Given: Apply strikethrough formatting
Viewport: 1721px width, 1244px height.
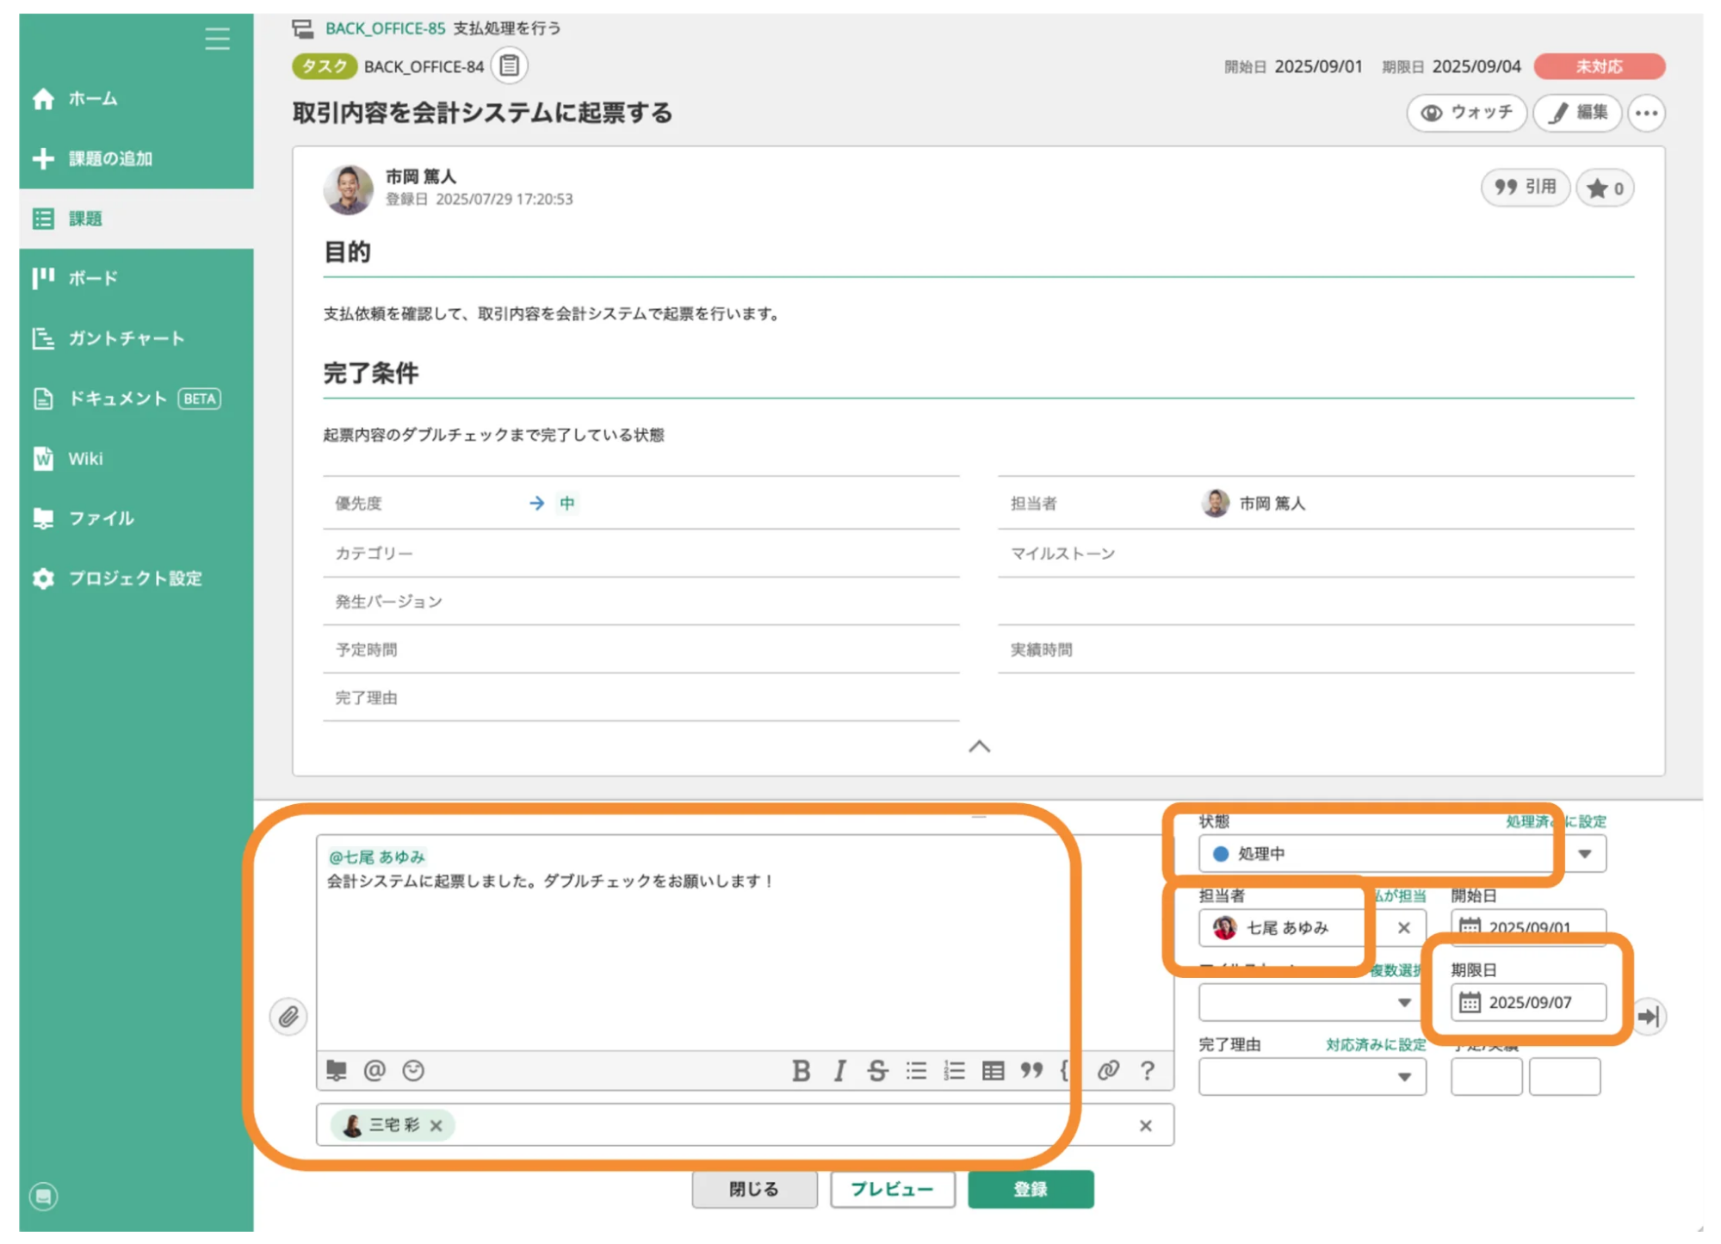Looking at the screenshot, I should (x=877, y=1070).
